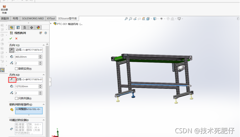The image size is (240, 137).
Task: Select the highlighted sidebar tool icon at the bottom
Action: [x=2, y=70]
